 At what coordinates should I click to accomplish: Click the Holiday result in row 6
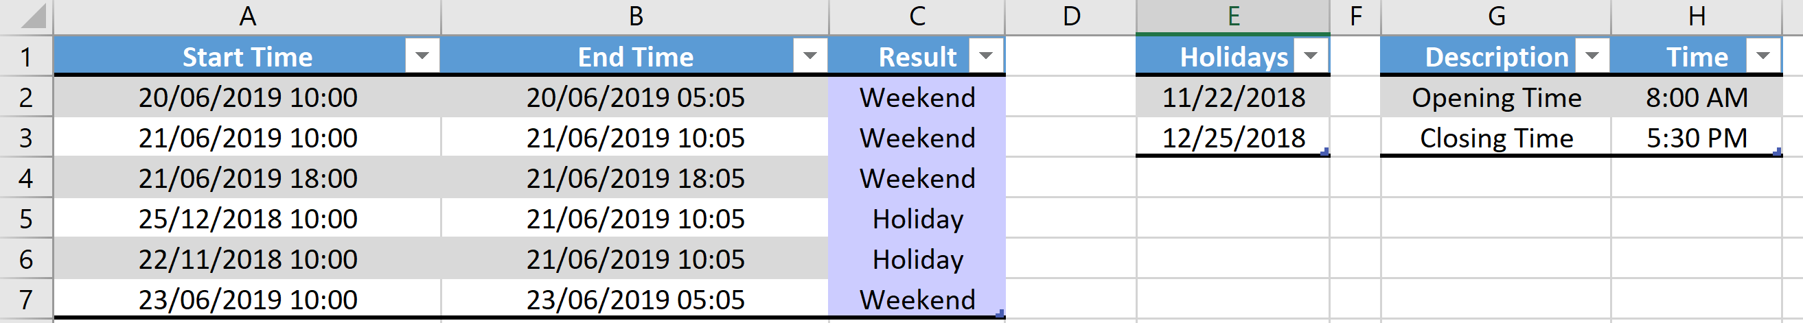coord(917,259)
